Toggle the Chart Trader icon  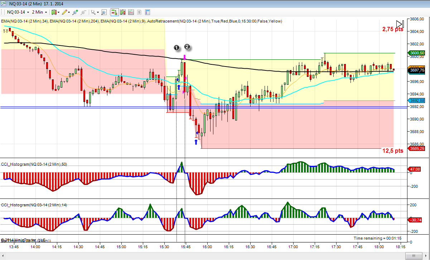tap(115, 12)
